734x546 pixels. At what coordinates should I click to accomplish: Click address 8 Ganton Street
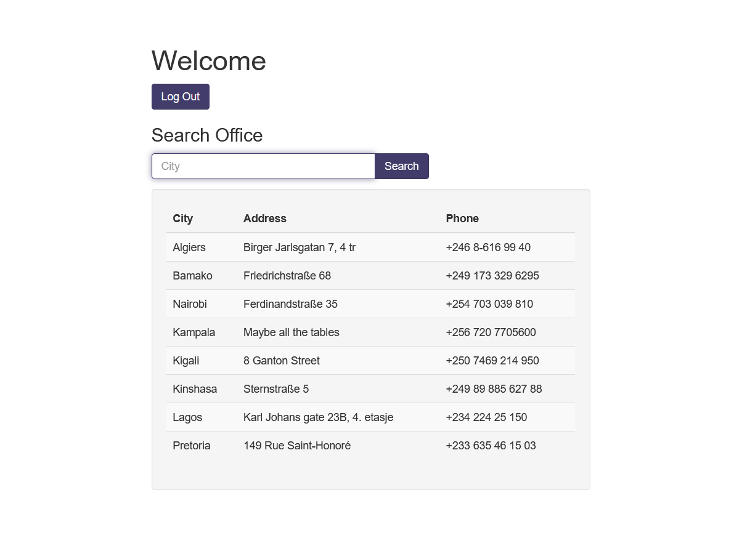coord(281,361)
